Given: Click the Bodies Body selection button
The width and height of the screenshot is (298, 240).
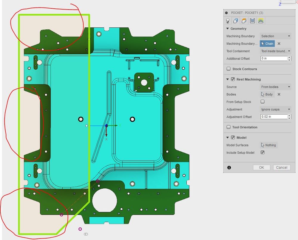Looking at the screenshot, I should click(x=267, y=94).
